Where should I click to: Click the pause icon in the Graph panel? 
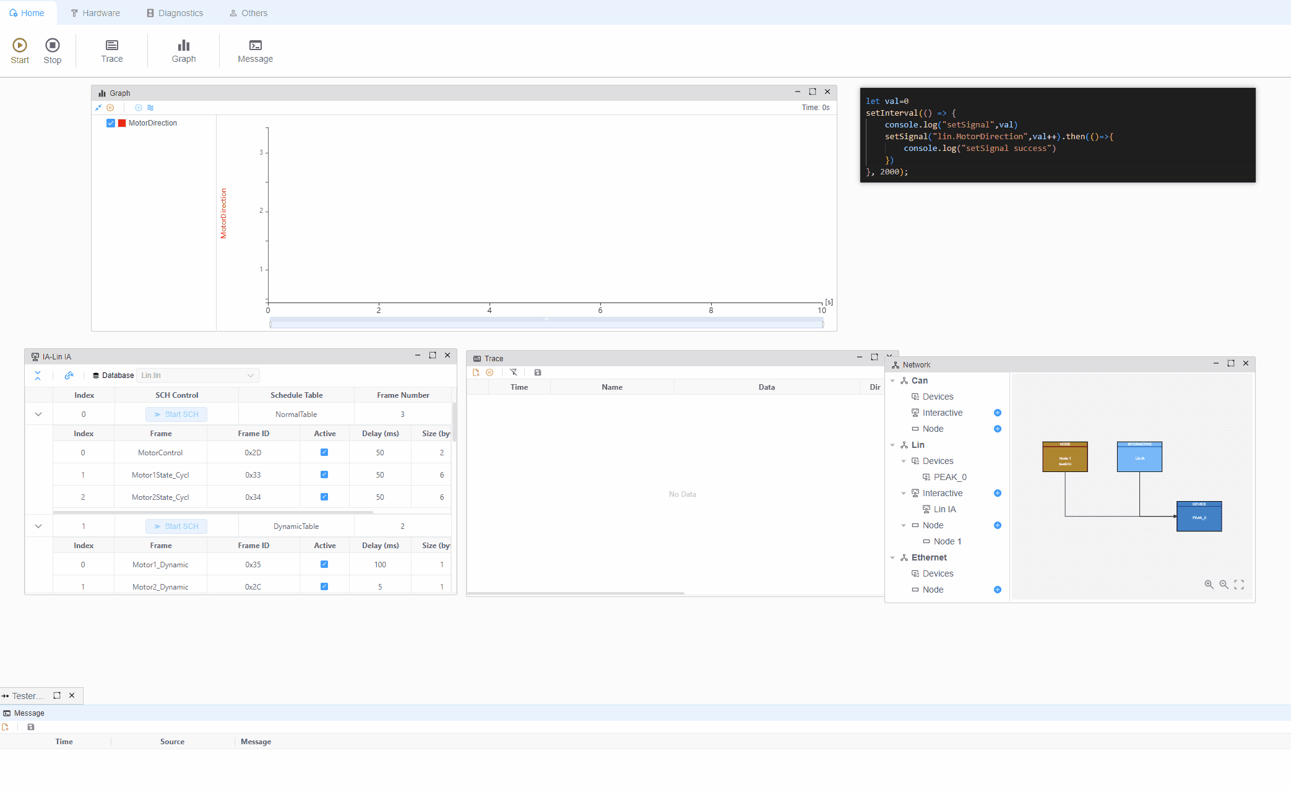coord(111,107)
